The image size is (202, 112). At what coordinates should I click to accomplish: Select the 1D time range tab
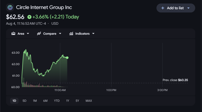point(14,101)
